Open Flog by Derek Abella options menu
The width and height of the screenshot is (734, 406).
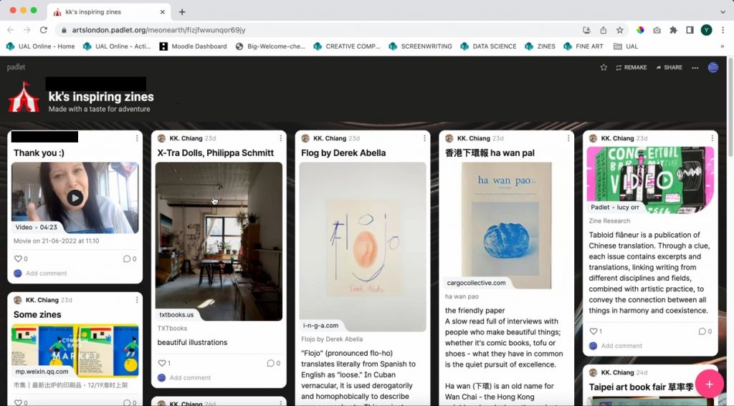[424, 138]
